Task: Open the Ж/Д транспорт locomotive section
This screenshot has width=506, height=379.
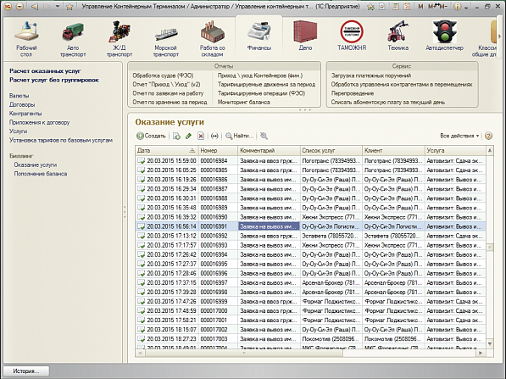Action: (120, 39)
